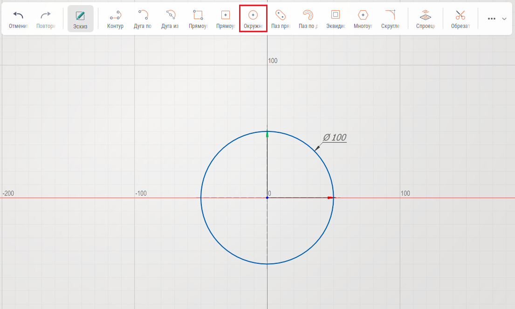Toggle the Эскиз sketch mode button
The image size is (515, 309).
tap(80, 19)
